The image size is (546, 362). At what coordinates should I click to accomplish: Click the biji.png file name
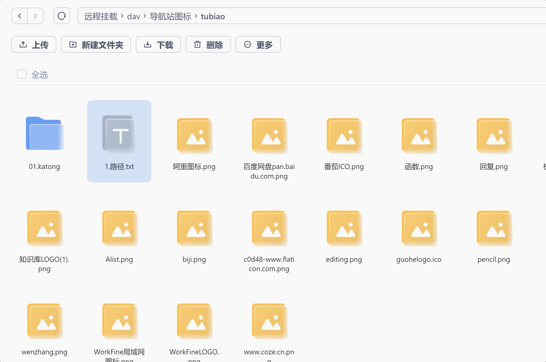pos(194,260)
